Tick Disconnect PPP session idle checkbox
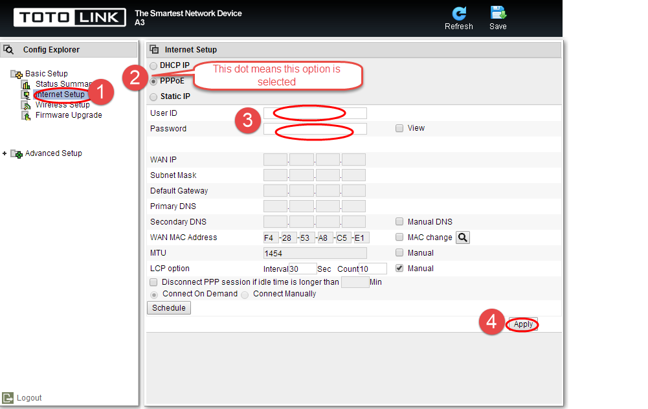The image size is (648, 409). (x=153, y=282)
